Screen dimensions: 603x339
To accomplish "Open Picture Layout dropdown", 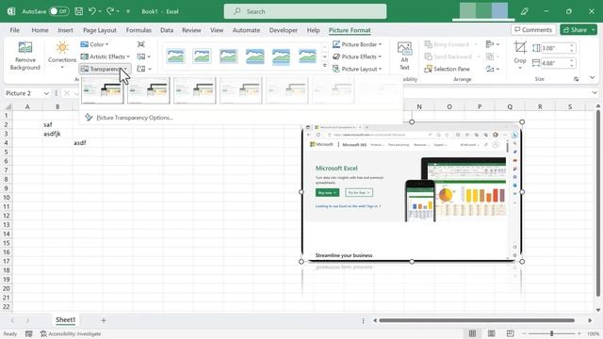I will coord(357,69).
